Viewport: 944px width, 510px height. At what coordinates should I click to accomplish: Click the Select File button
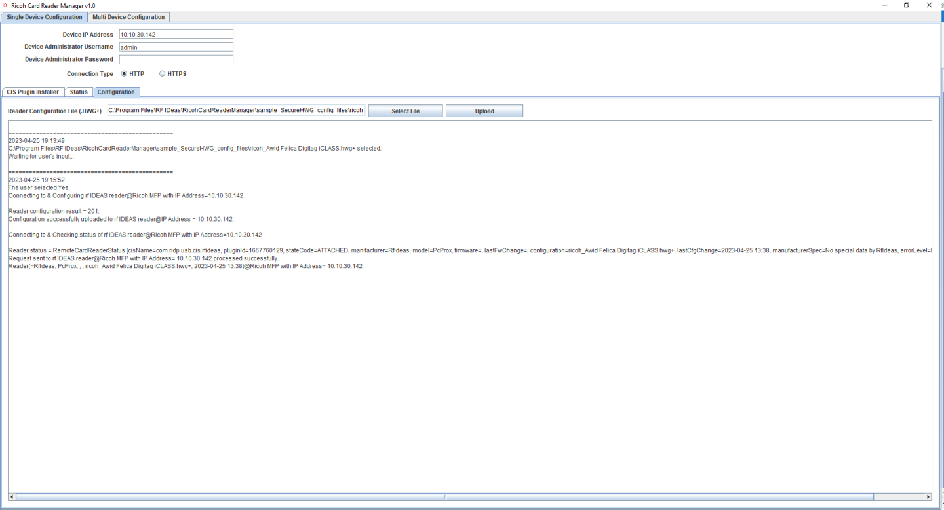(405, 111)
